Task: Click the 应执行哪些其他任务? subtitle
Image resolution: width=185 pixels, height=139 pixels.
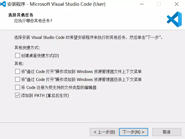Action: click(33, 21)
